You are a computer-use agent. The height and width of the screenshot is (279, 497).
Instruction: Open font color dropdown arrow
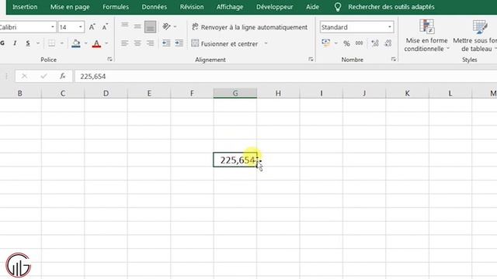[106, 43]
